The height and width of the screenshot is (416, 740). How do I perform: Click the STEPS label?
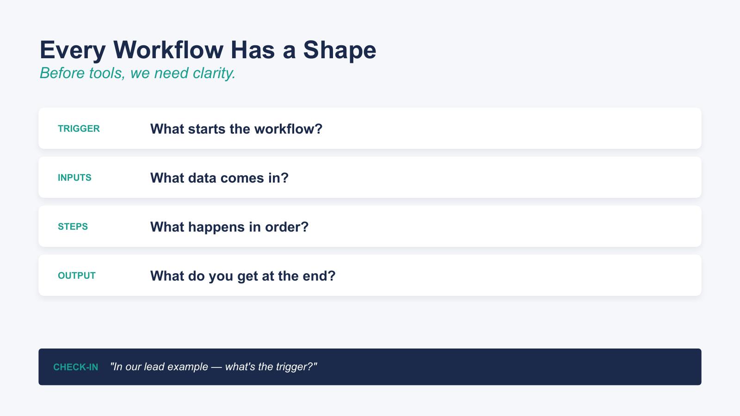coord(73,226)
